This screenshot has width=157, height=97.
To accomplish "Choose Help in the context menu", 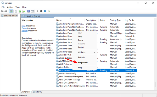I will point(85,68).
